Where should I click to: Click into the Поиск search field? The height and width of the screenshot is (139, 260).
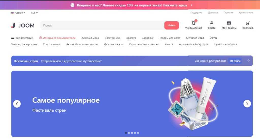[102, 25]
